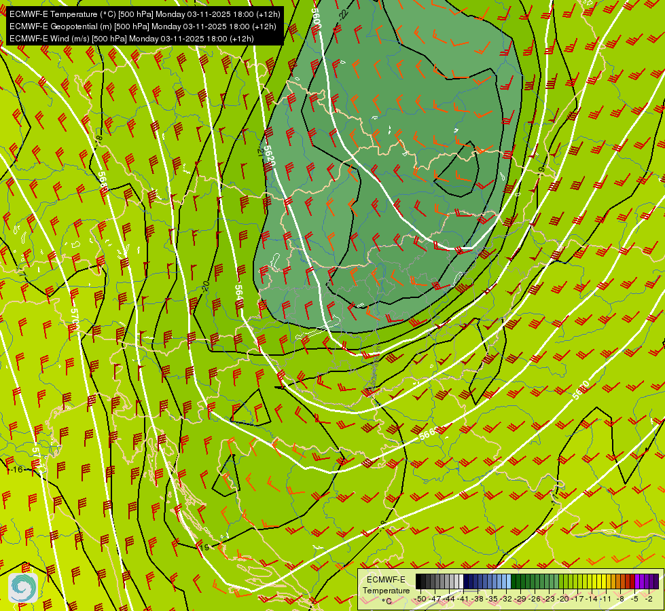Click the -32 legend tick label

point(506,599)
